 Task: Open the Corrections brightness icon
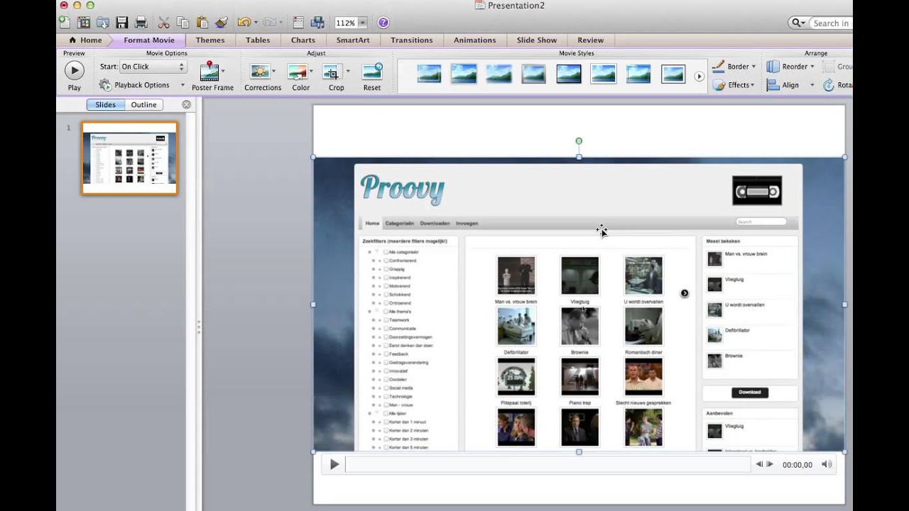coord(259,71)
